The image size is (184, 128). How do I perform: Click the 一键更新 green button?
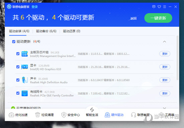click(x=158, y=18)
